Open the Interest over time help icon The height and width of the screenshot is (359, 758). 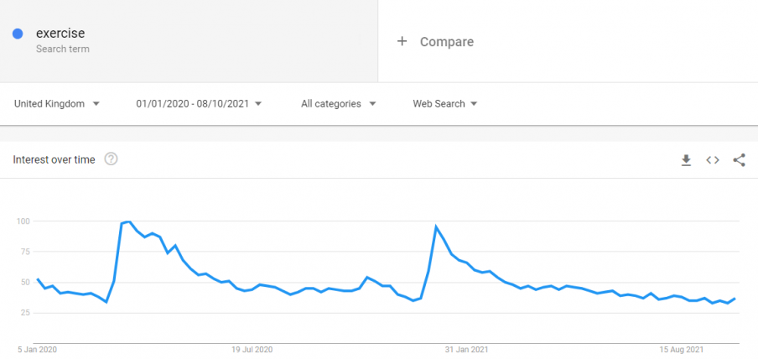[x=112, y=159]
